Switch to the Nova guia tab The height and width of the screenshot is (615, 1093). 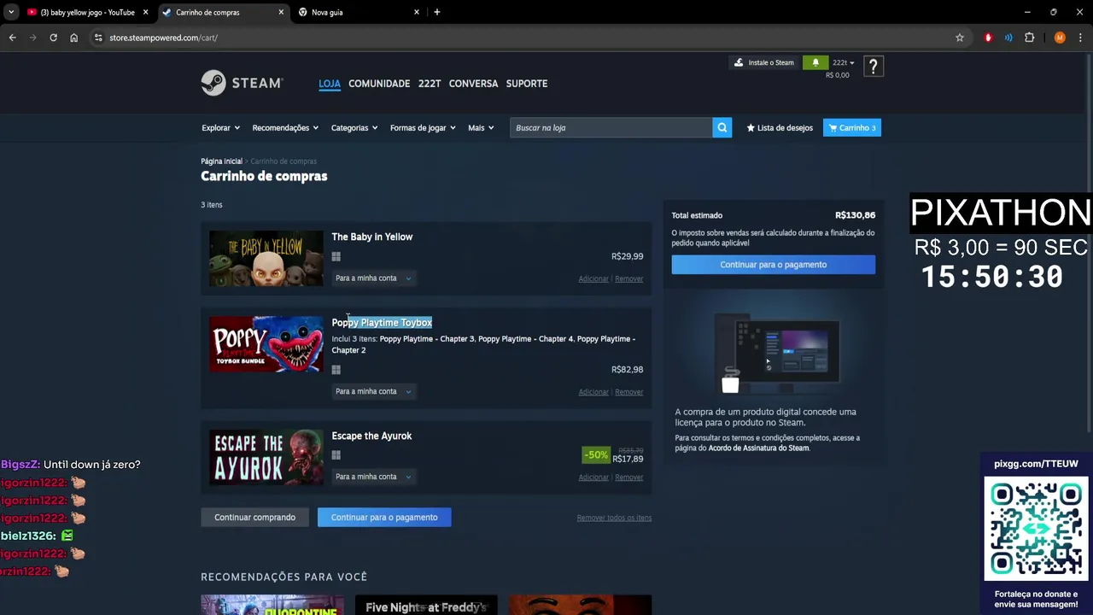(x=359, y=12)
